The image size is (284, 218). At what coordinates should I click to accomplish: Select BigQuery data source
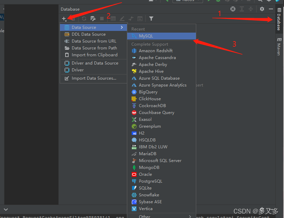point(162,92)
